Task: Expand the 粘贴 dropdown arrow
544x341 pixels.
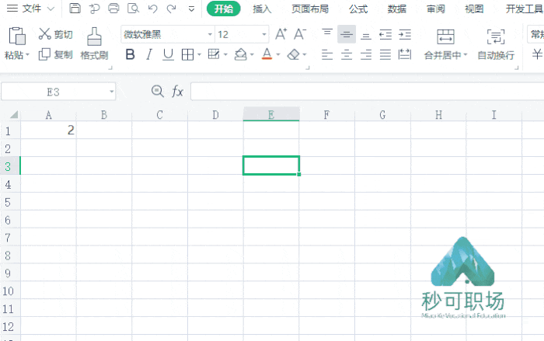Action: (x=28, y=55)
